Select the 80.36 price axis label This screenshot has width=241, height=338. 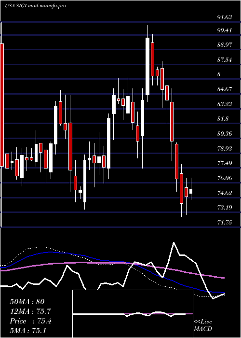pos(225,134)
